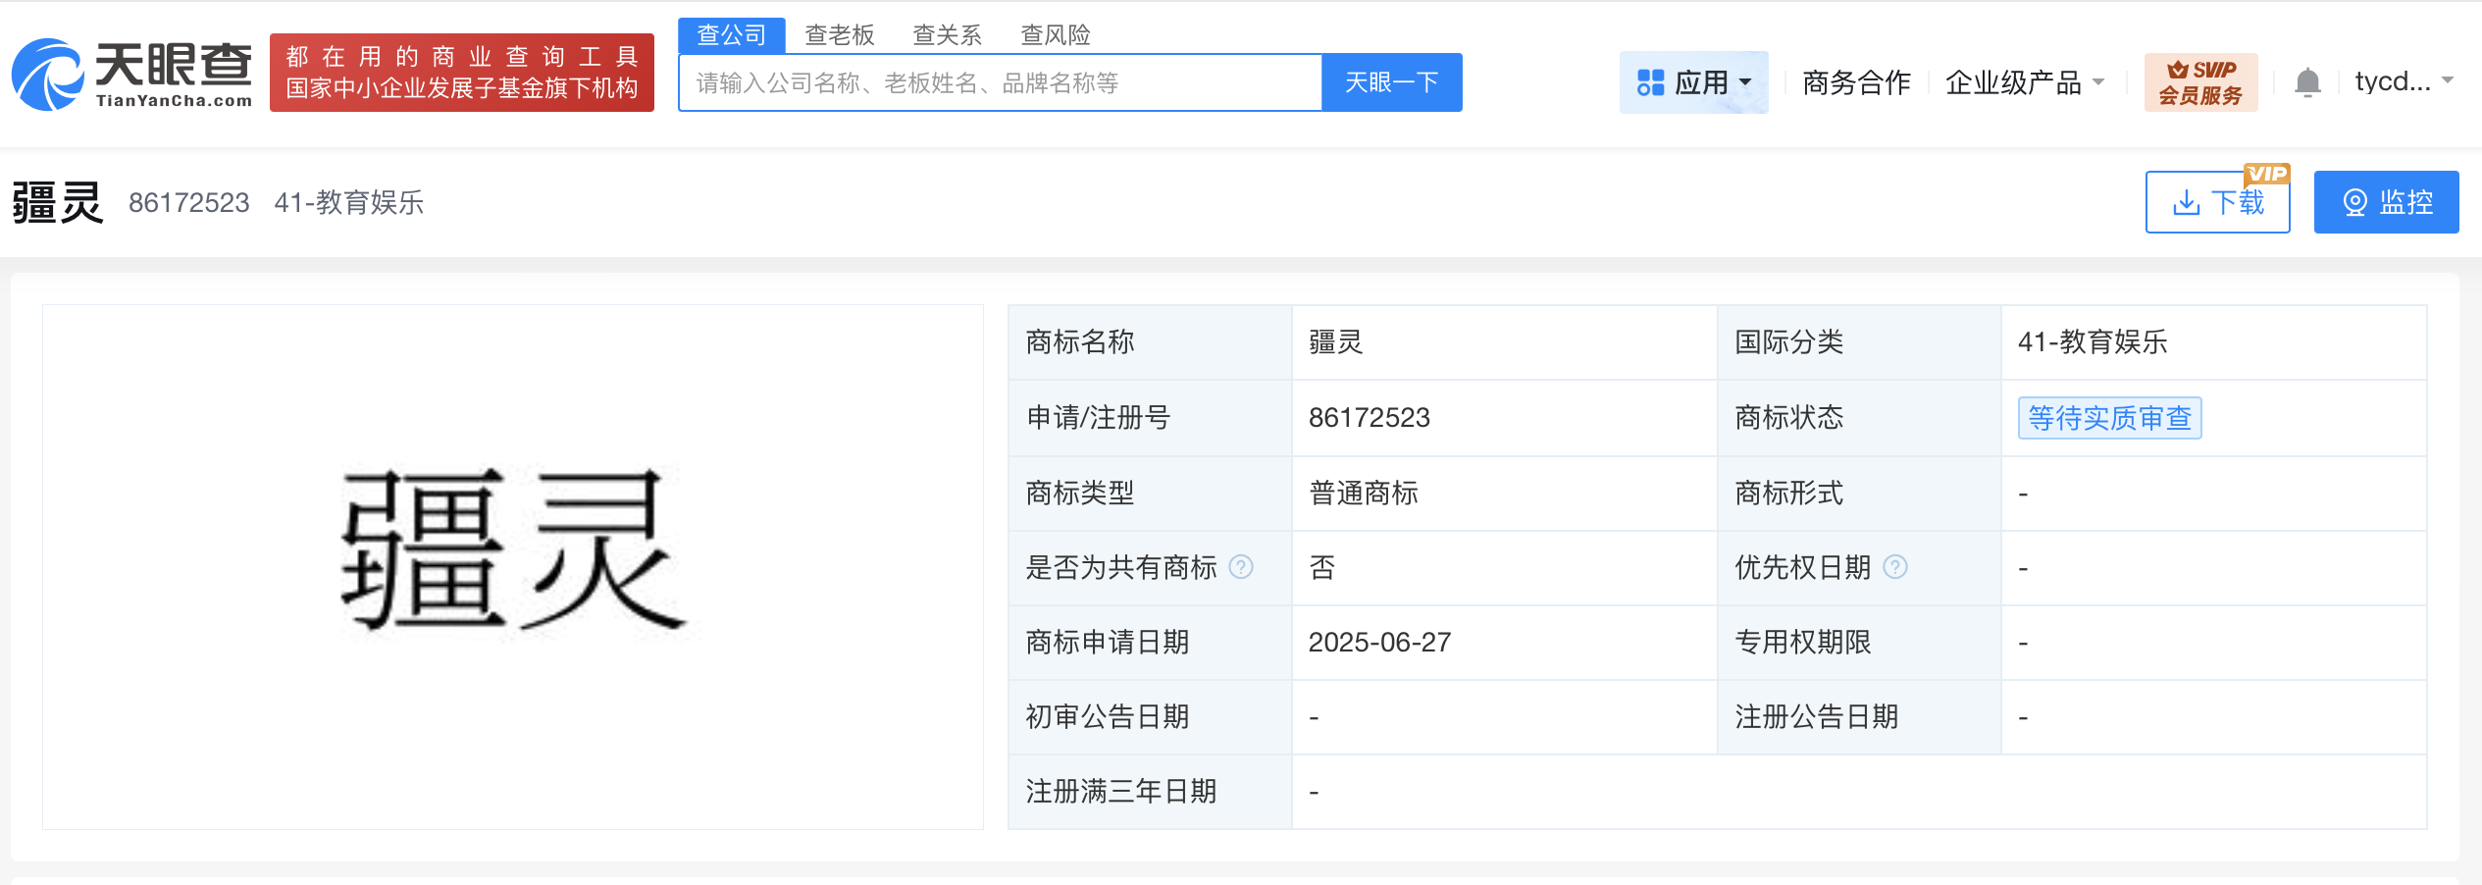This screenshot has height=885, width=2482.
Task: Expand the 应用 dropdown
Action: click(x=1745, y=83)
